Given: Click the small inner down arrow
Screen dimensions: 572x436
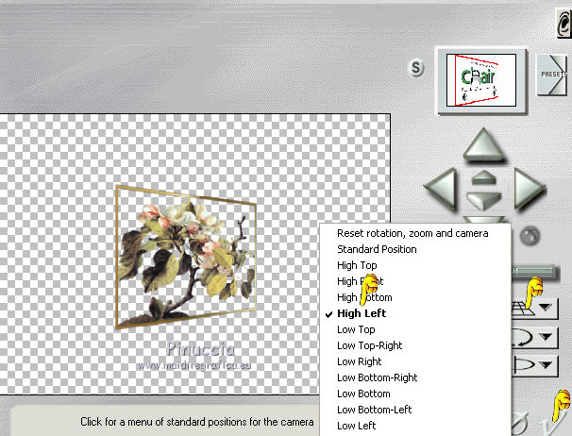Looking at the screenshot, I should (483, 201).
